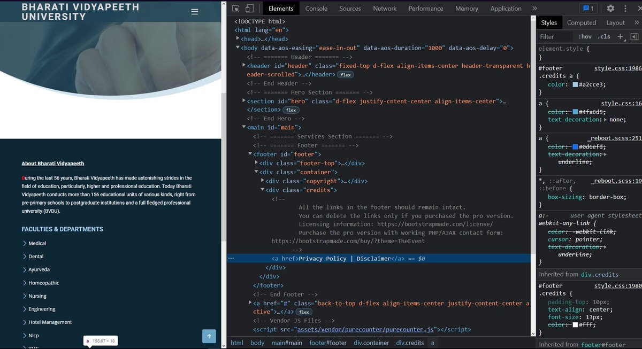
Task: Open the Ayurveda faculty link
Action: 39,269
